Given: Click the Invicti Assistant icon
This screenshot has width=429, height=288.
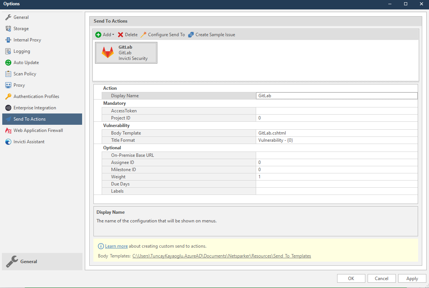Looking at the screenshot, I should pyautogui.click(x=8, y=142).
